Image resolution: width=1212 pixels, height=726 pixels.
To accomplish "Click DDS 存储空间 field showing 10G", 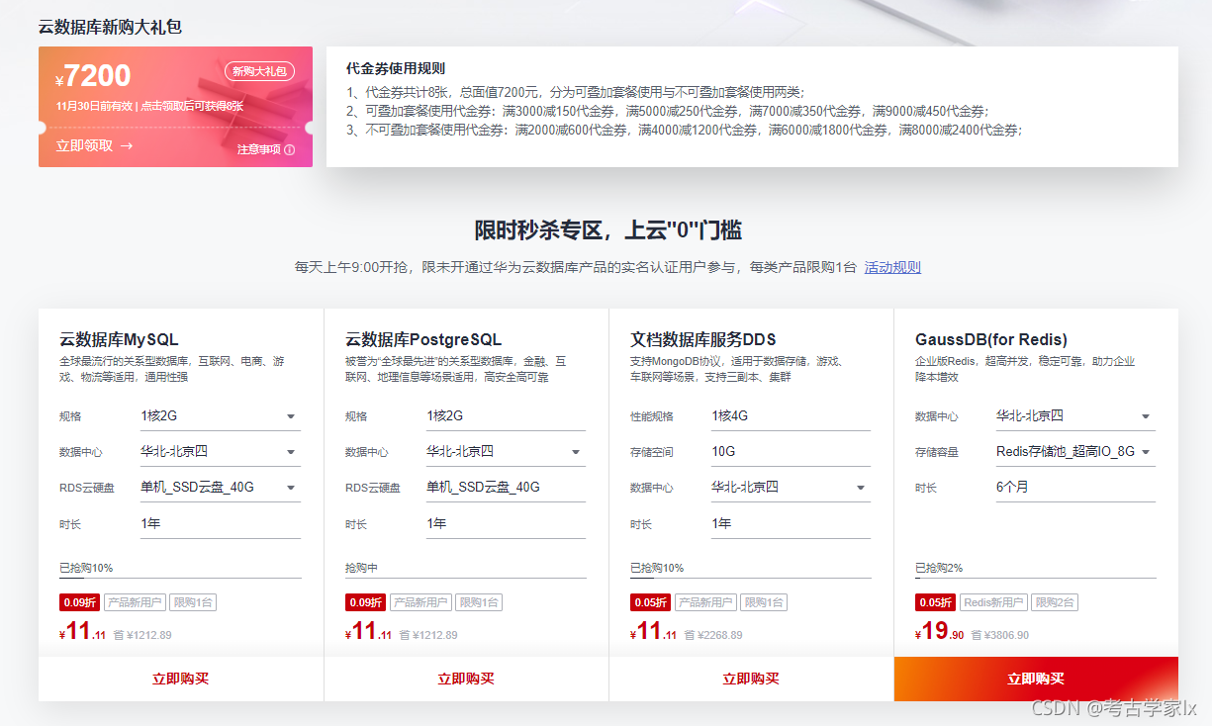I will point(791,452).
